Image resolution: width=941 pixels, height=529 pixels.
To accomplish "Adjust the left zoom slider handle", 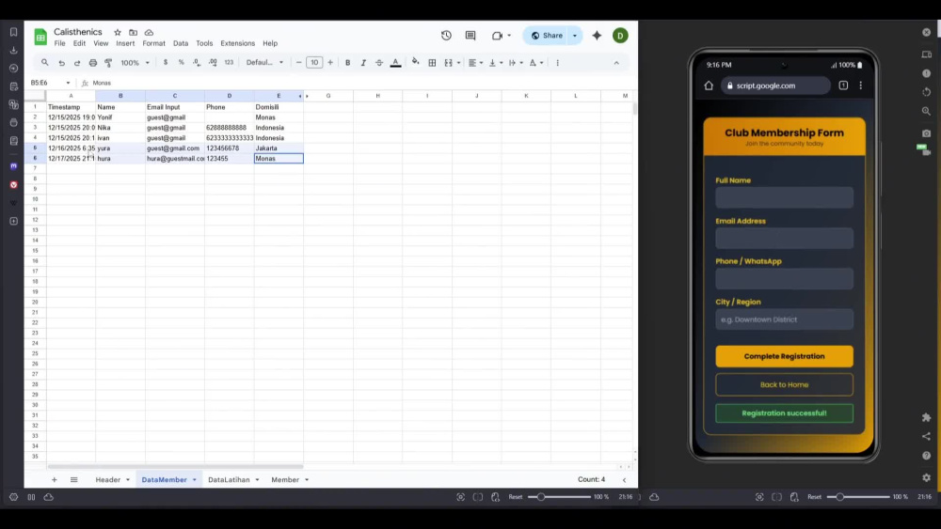I will point(541,497).
